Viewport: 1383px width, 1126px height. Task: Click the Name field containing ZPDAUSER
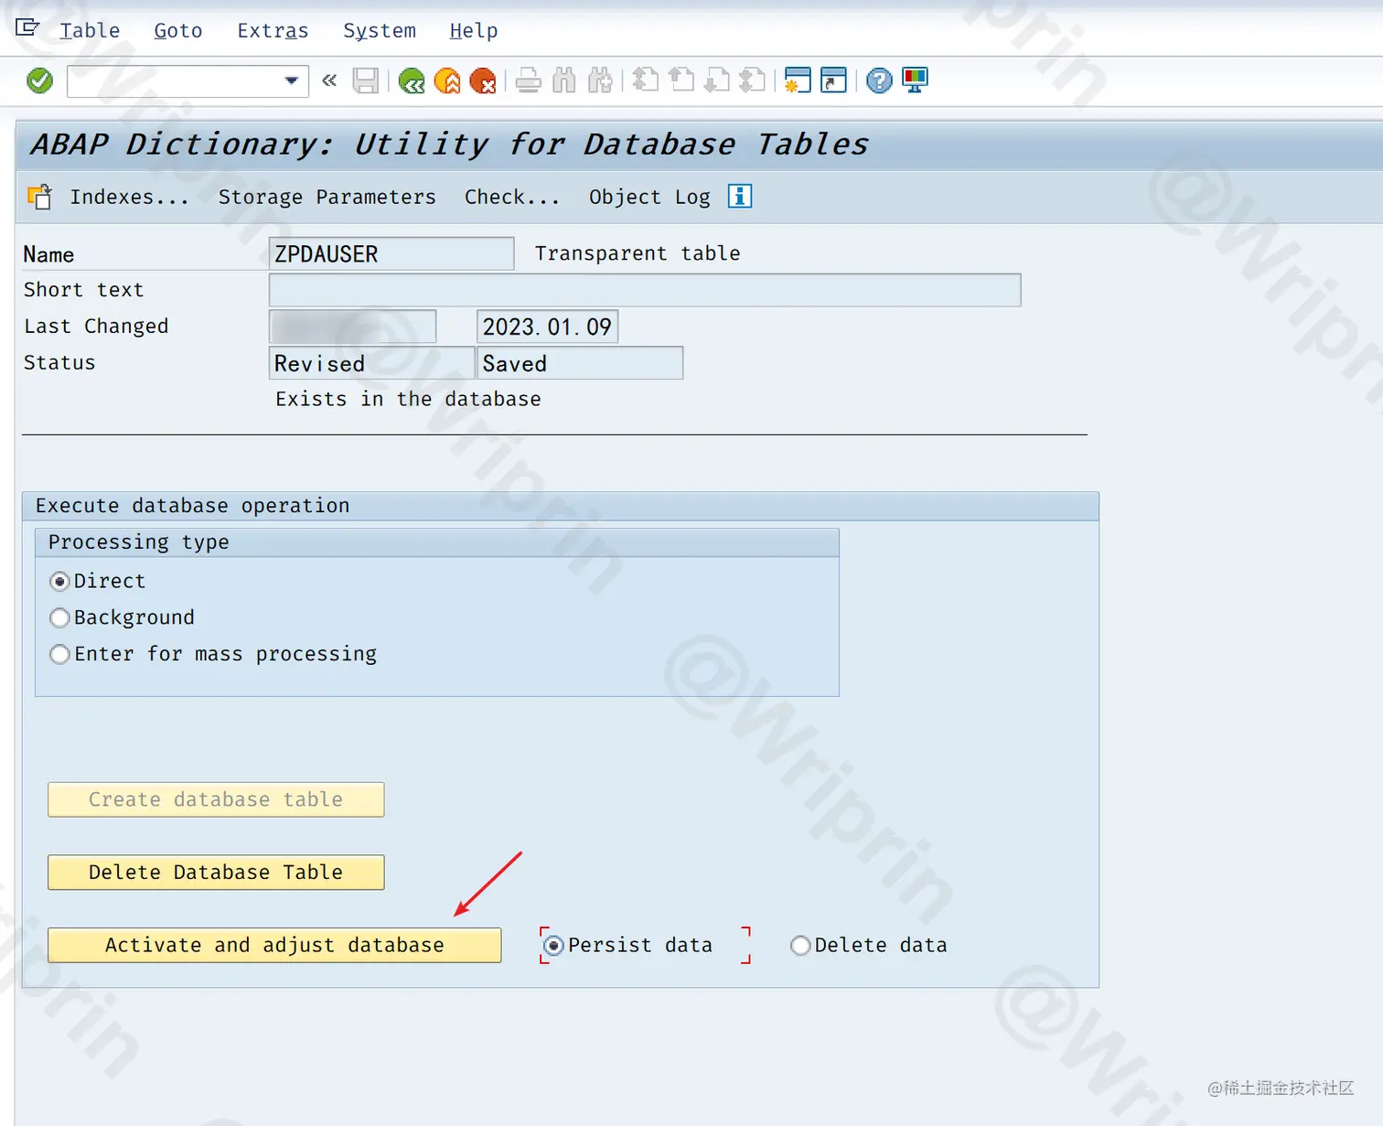391,253
